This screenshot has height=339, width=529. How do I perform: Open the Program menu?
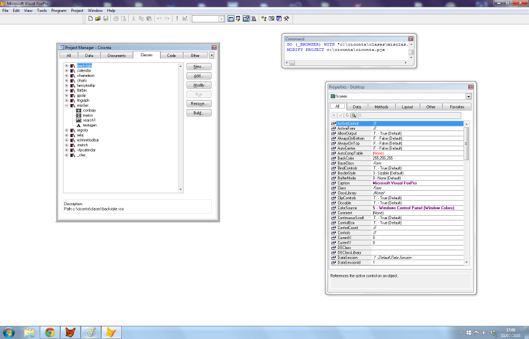point(59,11)
